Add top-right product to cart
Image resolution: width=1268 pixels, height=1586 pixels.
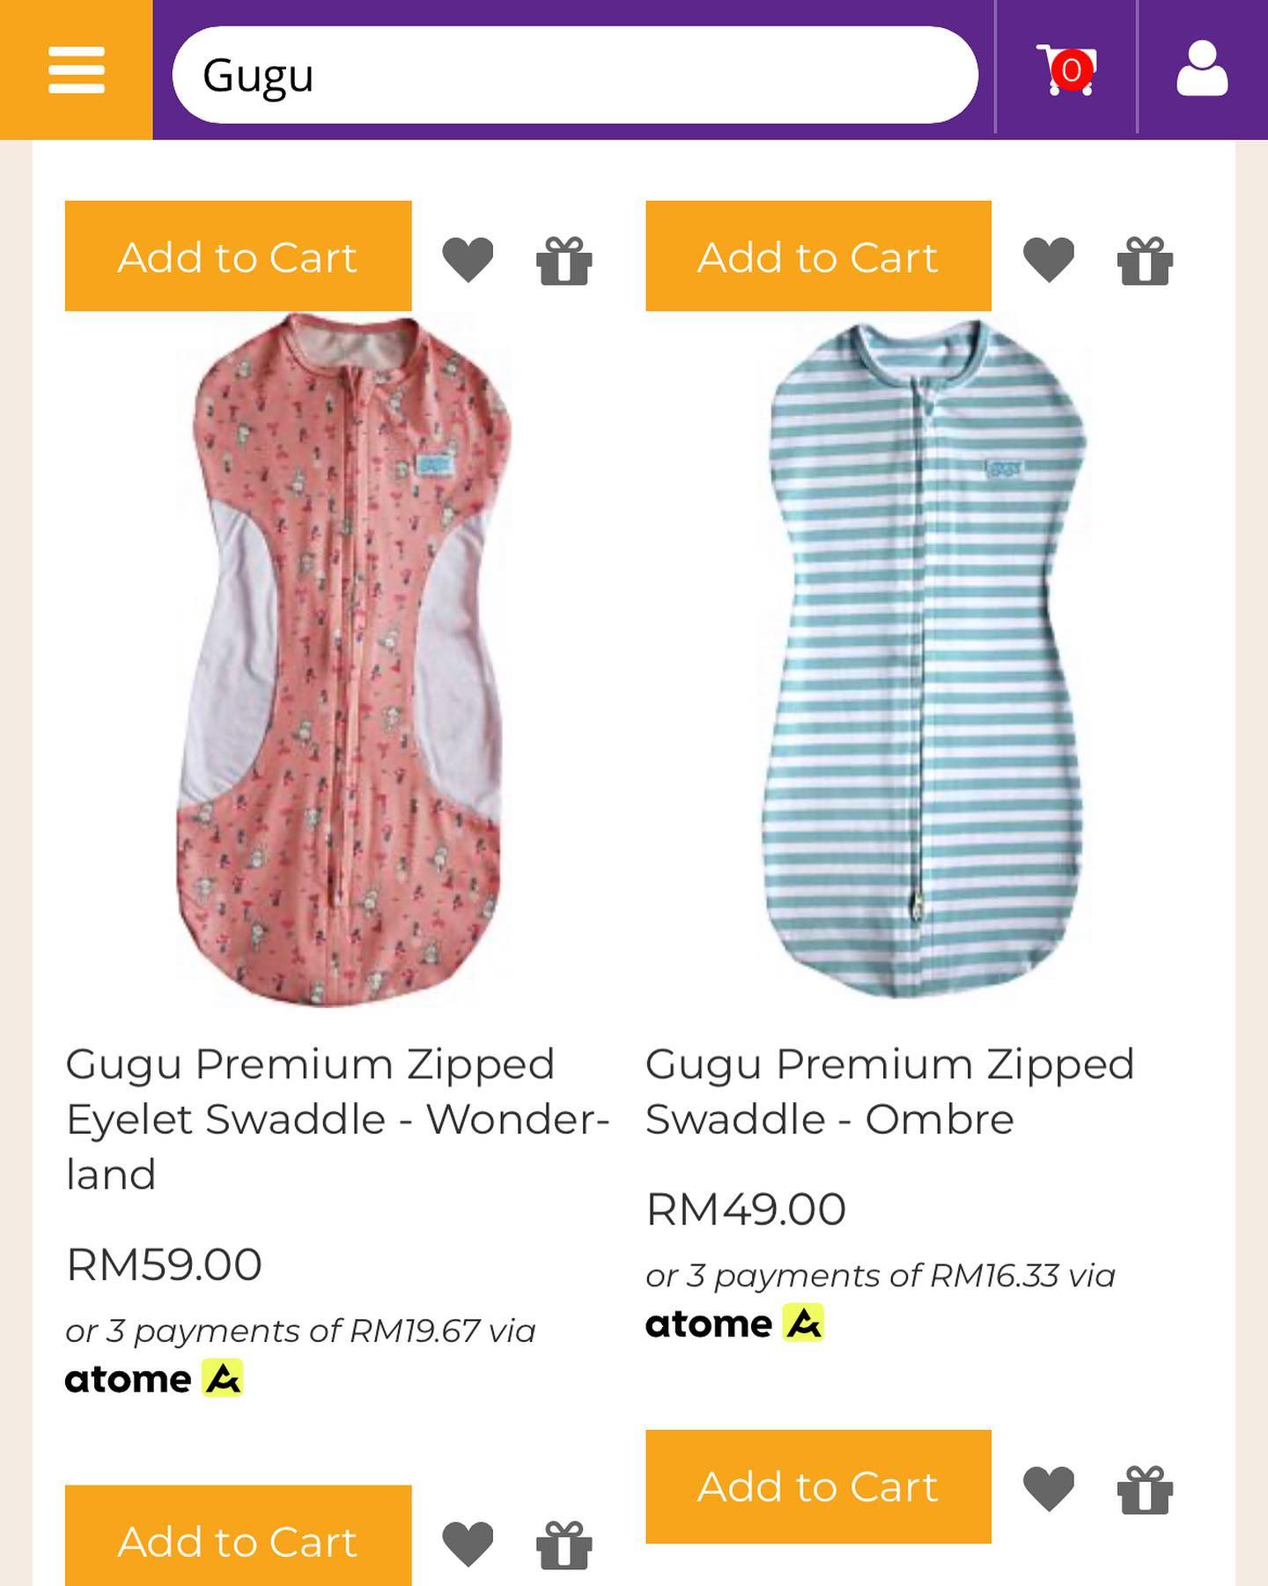pos(818,256)
